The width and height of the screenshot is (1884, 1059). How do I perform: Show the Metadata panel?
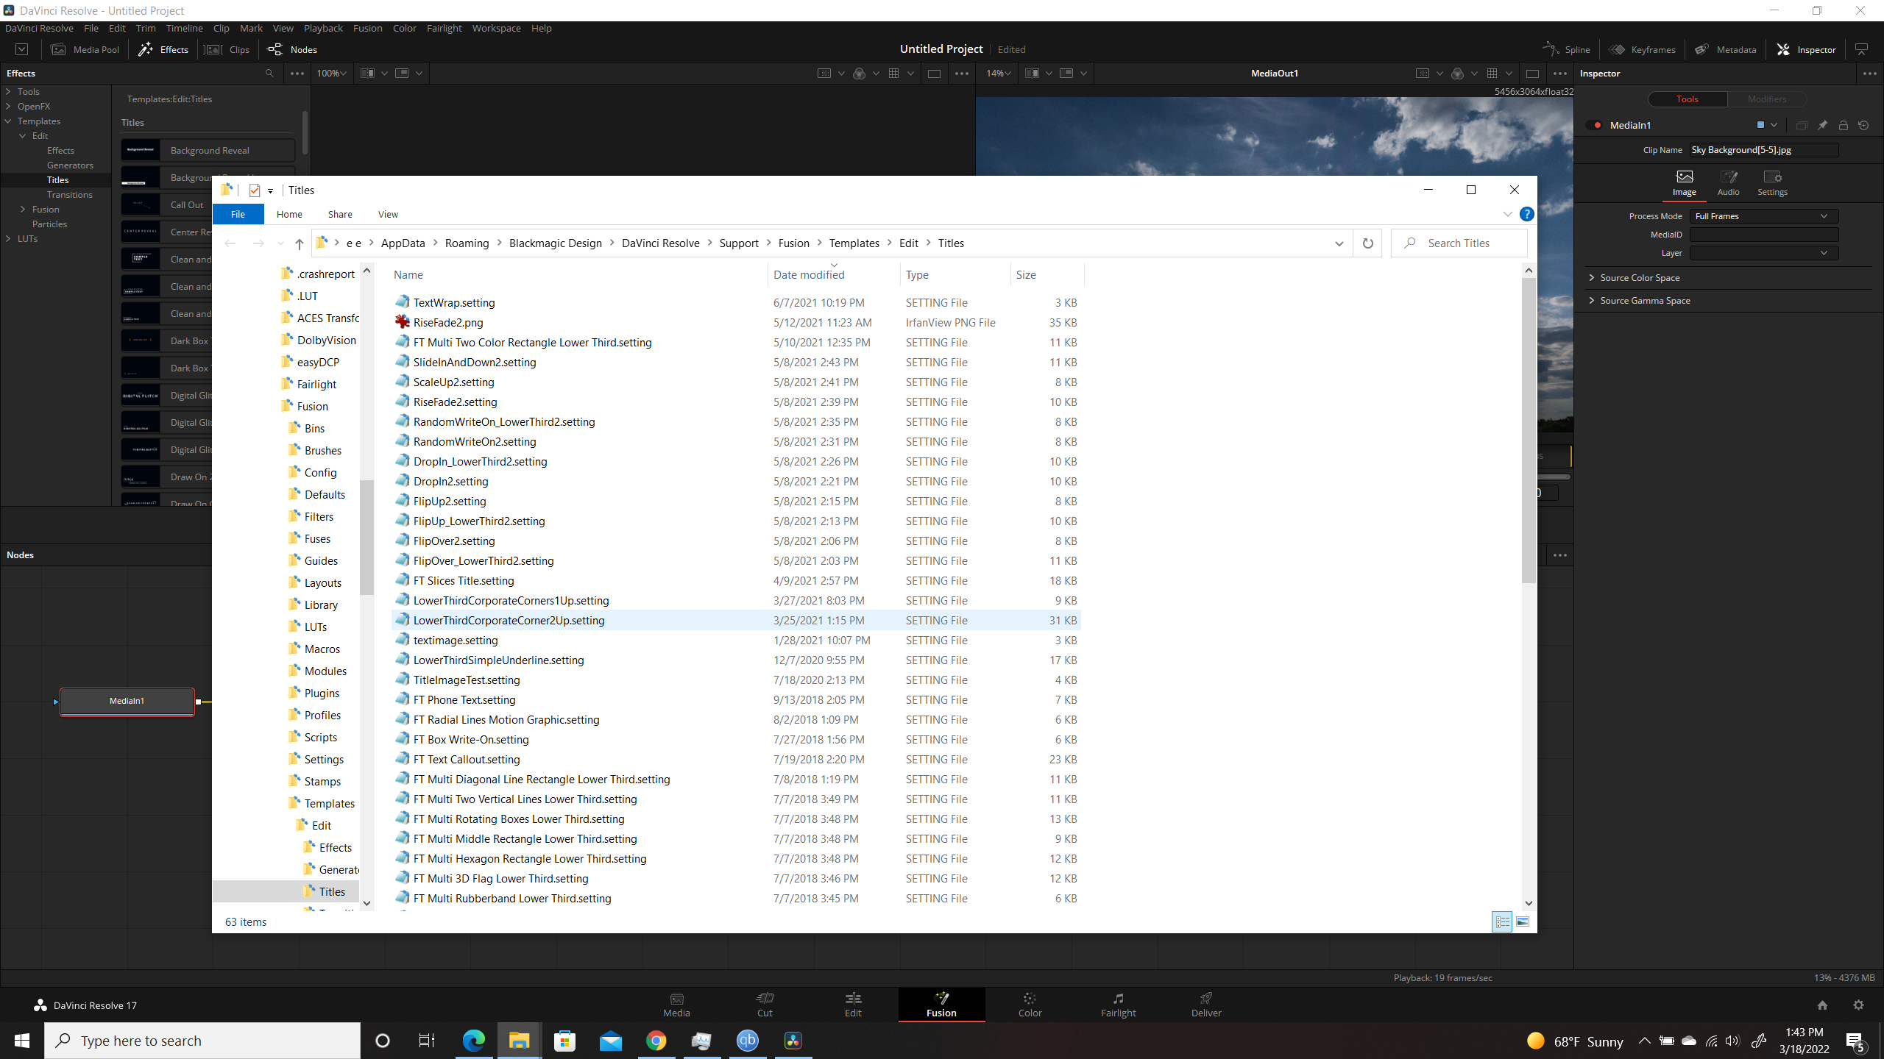point(1726,49)
